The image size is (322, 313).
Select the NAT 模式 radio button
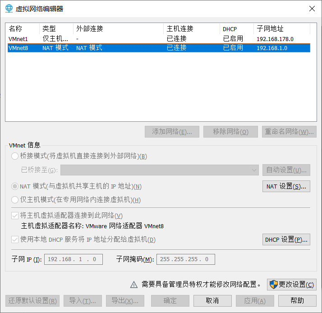point(15,186)
